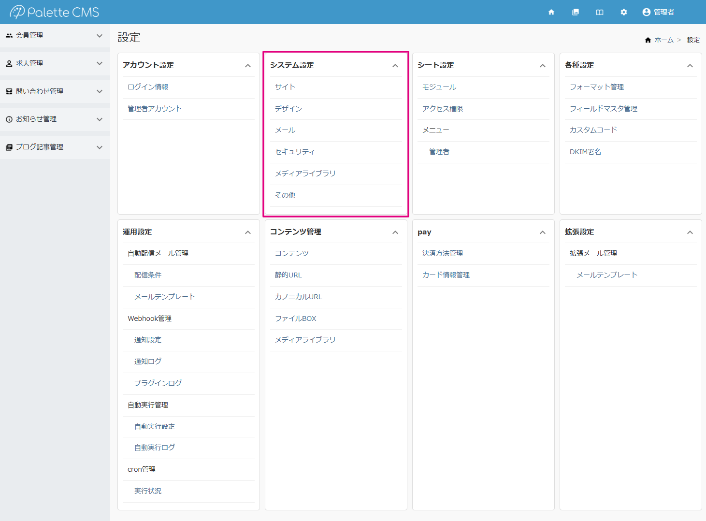Click the Palette CMS logo
The image size is (706, 521).
pyautogui.click(x=55, y=12)
